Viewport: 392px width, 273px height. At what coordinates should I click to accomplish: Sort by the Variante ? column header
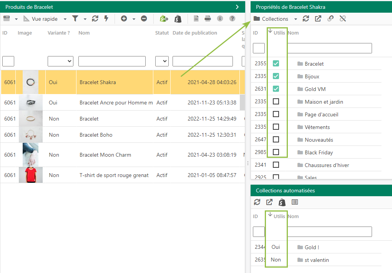(59, 33)
